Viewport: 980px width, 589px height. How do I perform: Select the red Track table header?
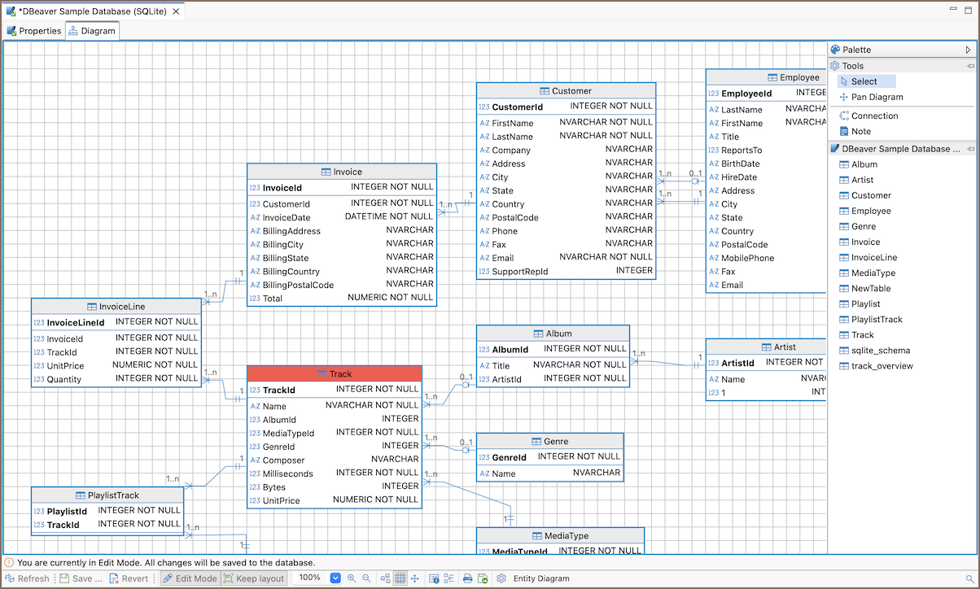coord(335,373)
